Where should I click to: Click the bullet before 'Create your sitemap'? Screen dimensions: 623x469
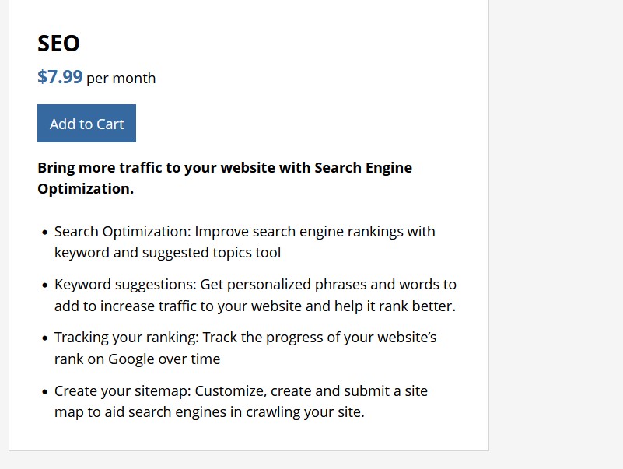click(x=44, y=391)
